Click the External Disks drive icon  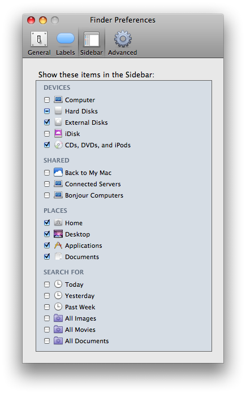coord(58,122)
